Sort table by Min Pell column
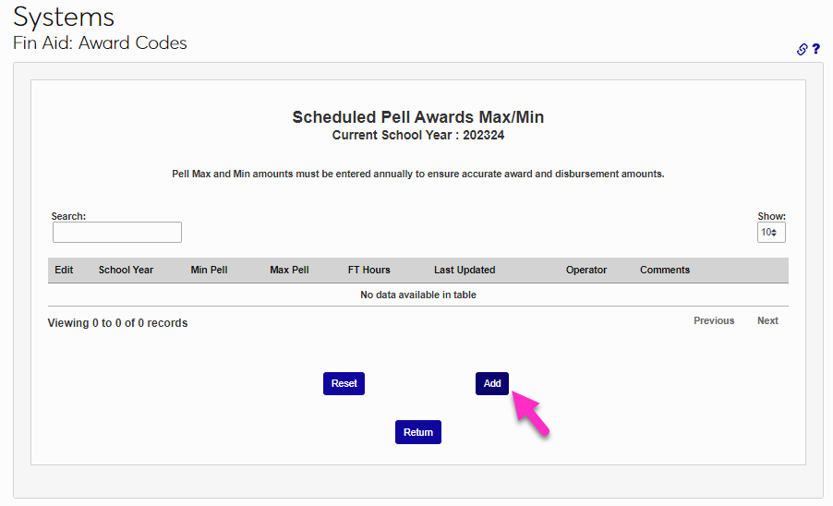833x506 pixels. tap(209, 270)
